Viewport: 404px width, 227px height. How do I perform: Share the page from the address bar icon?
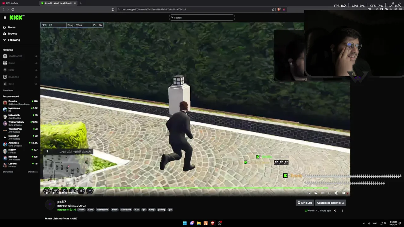pos(273,9)
